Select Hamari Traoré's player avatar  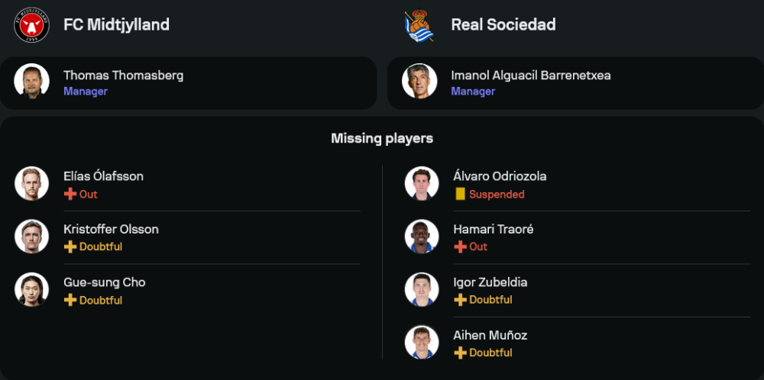click(421, 237)
